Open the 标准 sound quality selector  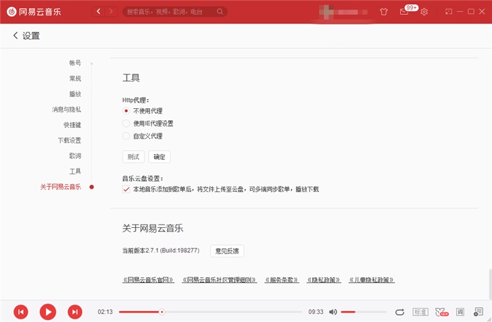pos(420,312)
